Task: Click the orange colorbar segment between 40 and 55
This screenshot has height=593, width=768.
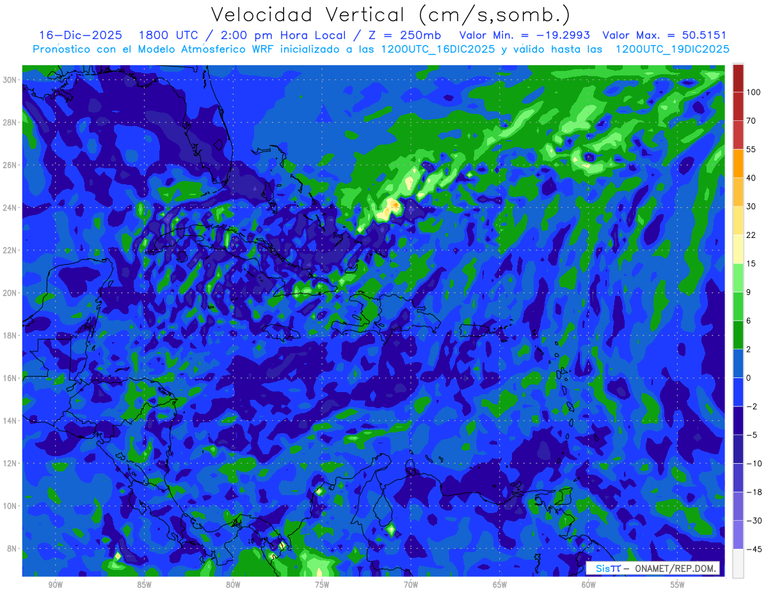Action: 738,163
